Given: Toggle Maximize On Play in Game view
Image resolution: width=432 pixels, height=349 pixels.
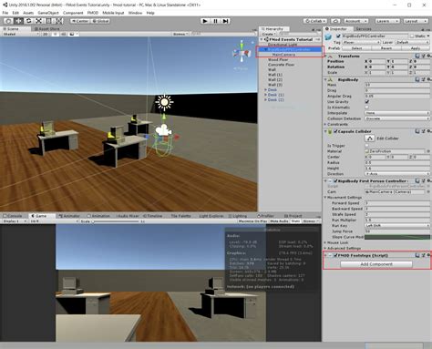Looking at the screenshot, I should click(x=252, y=221).
